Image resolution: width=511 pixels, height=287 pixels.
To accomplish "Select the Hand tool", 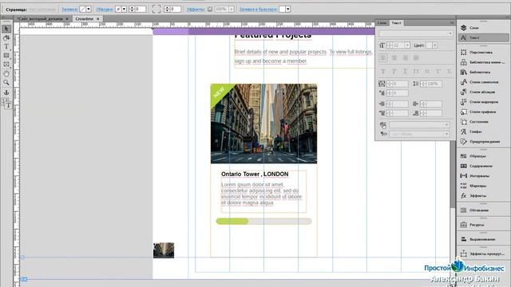I will click(x=6, y=73).
